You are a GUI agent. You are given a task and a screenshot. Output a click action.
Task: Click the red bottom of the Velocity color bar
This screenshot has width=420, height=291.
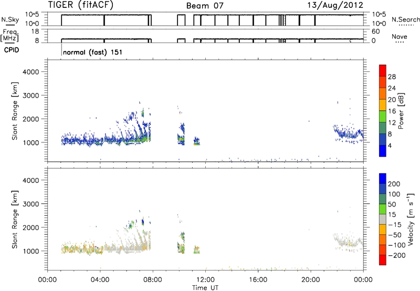(383, 260)
